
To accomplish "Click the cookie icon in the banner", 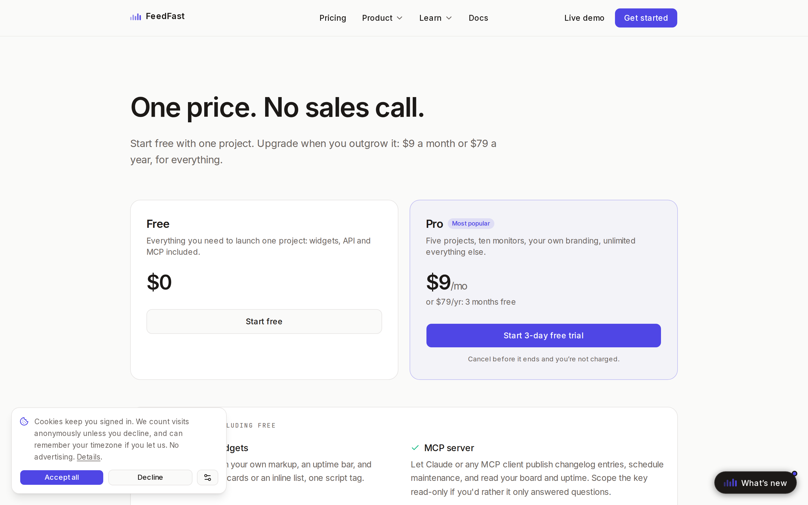I will 24,421.
